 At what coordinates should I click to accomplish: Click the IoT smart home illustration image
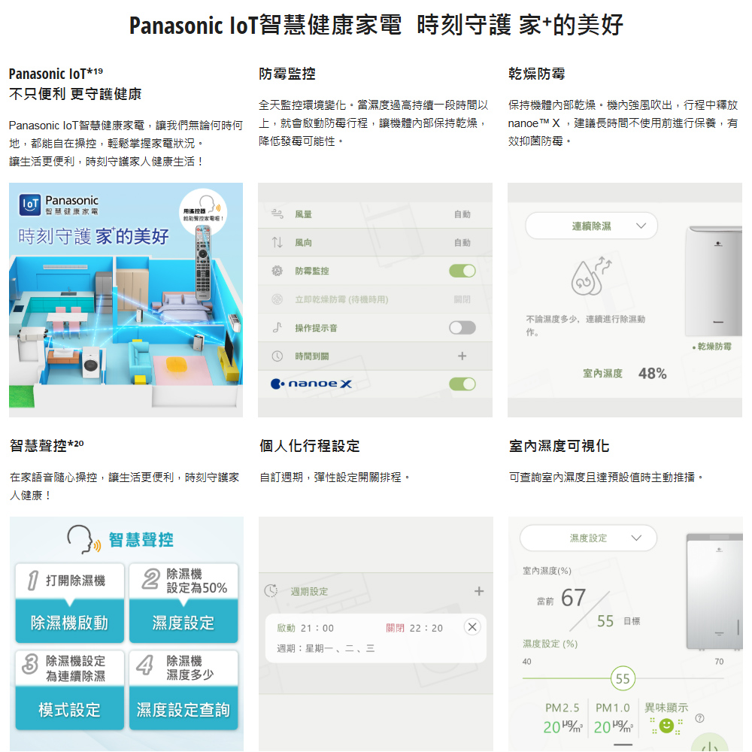tap(126, 300)
